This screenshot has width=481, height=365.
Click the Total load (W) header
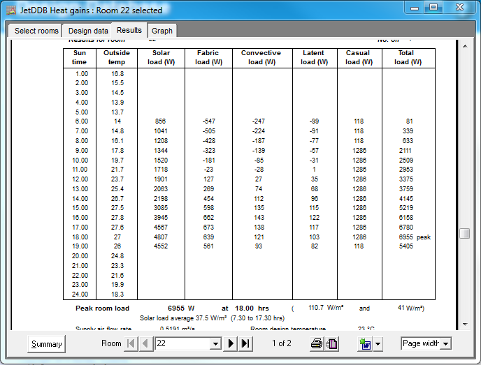[408, 57]
